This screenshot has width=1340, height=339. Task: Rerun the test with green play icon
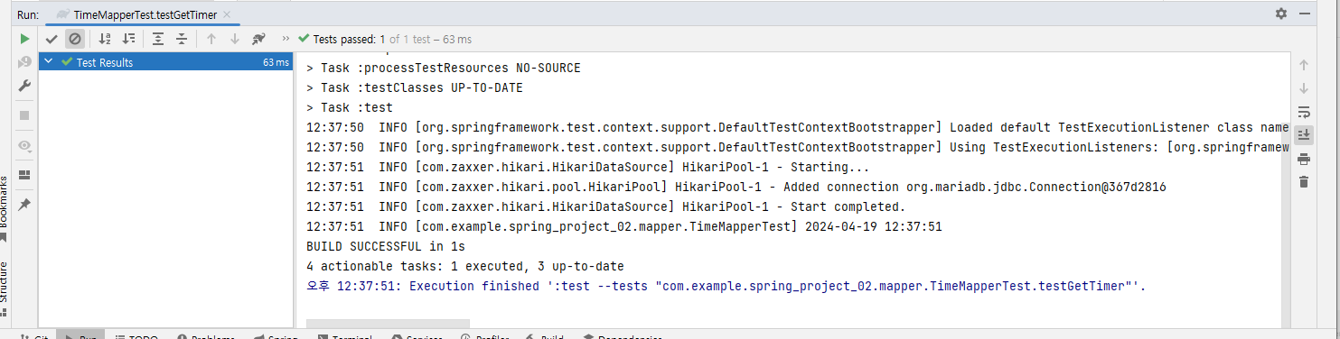[24, 39]
